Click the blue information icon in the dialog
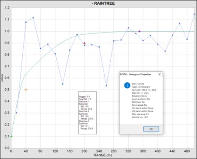 tap(127, 85)
